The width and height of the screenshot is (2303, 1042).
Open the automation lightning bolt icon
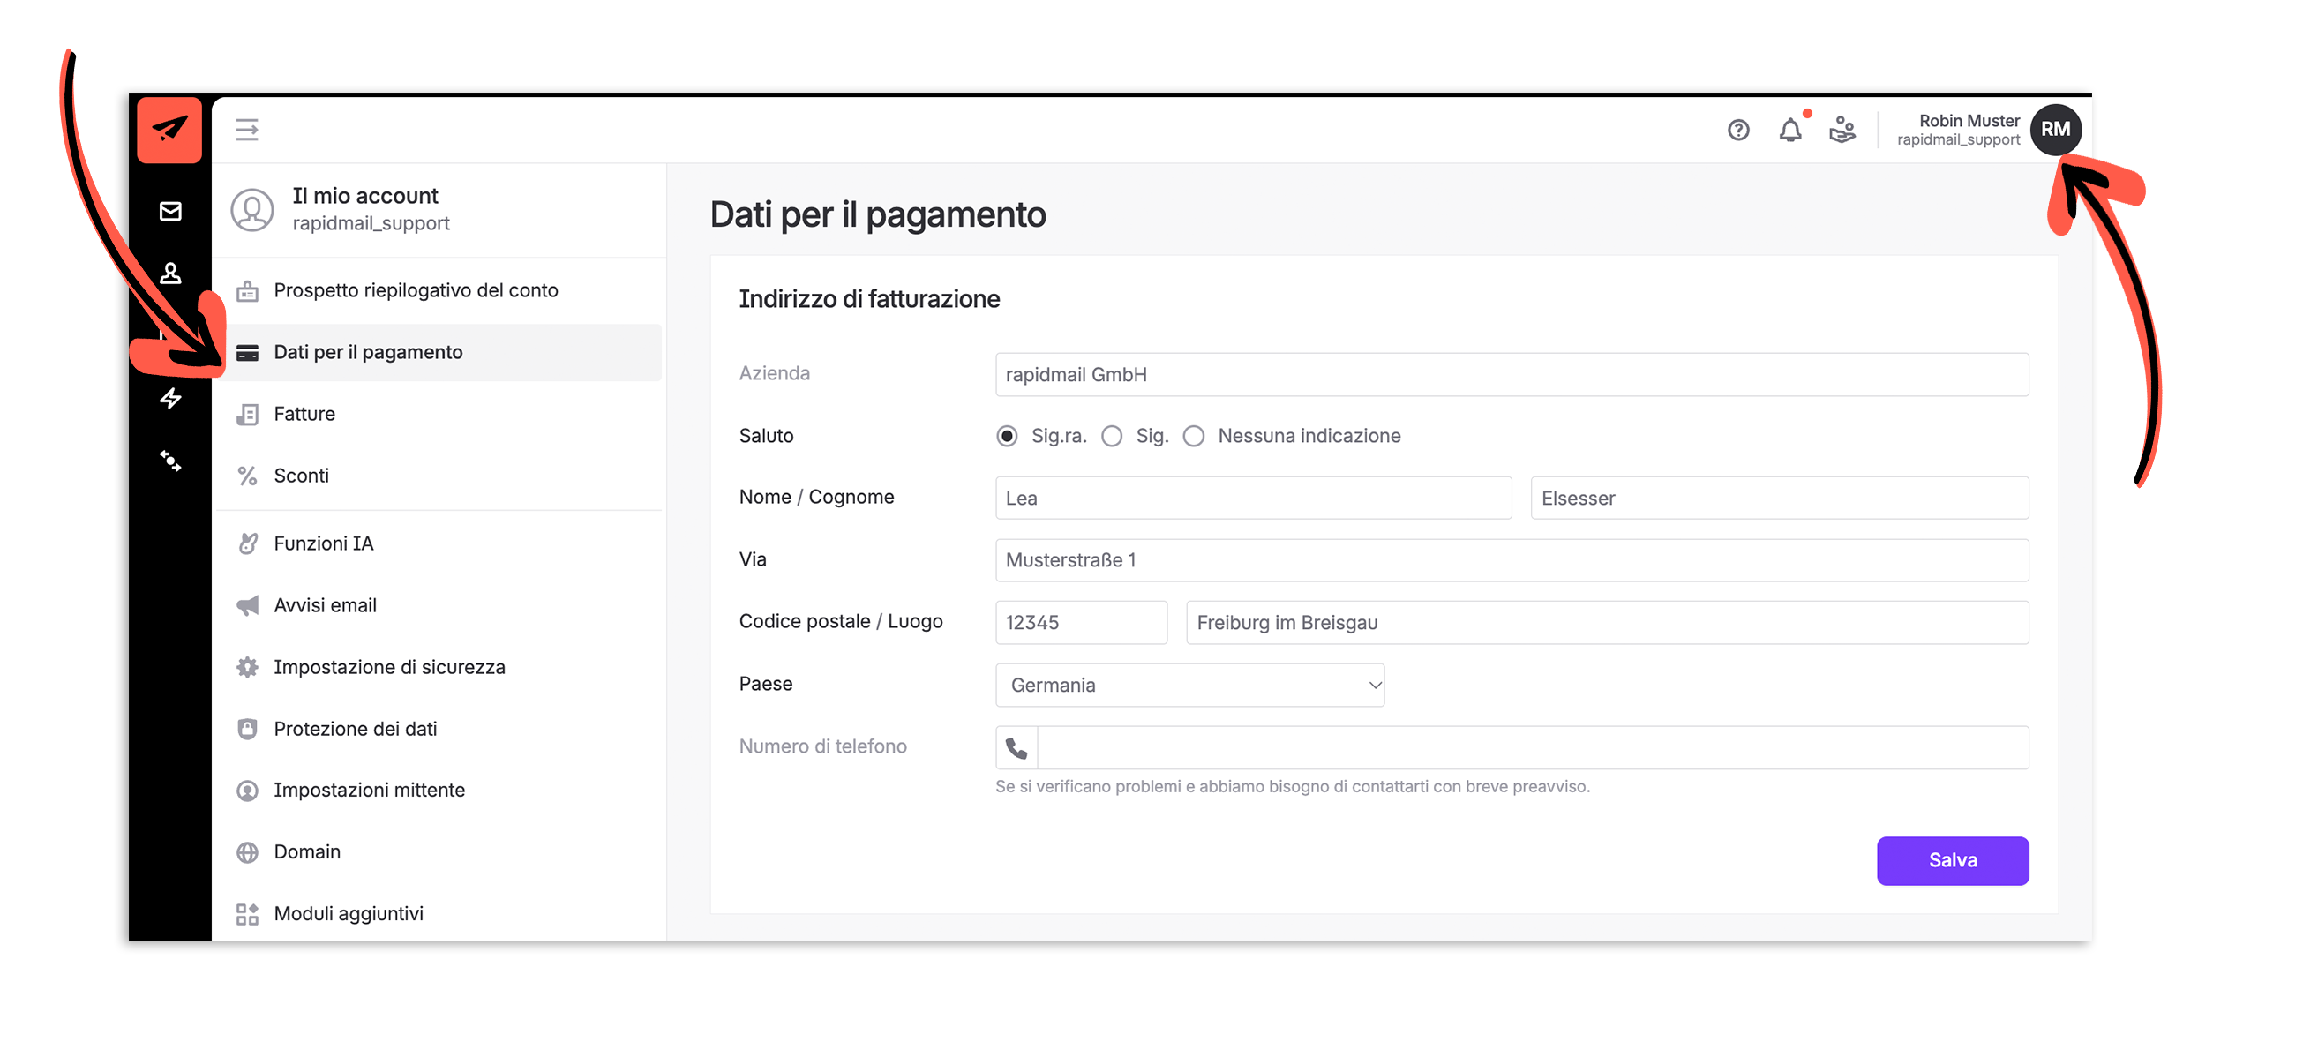[x=170, y=398]
